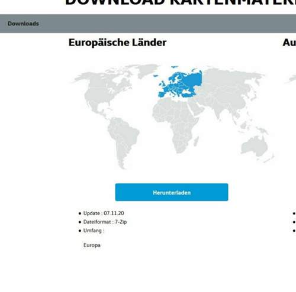
Task: Click the grey navigation bar beside Downloads
Action: [x=168, y=24]
